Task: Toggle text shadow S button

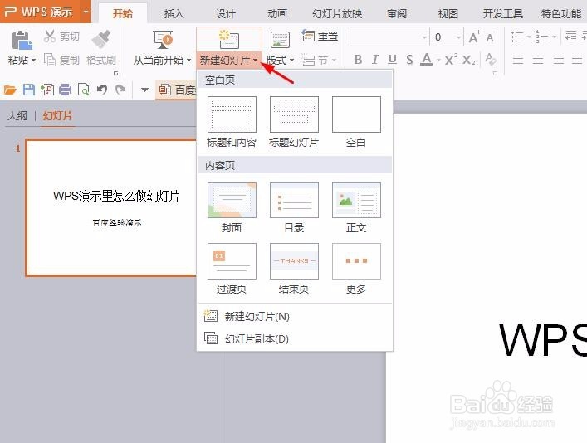Action: [x=409, y=60]
